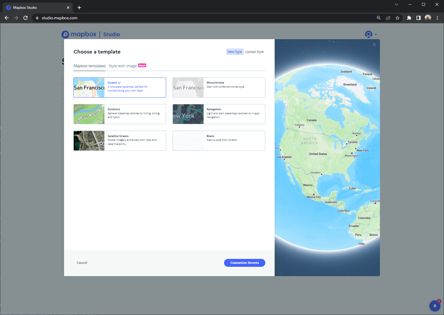Click the Greenland label on the globe
The width and height of the screenshot is (444, 315).
pos(350,84)
